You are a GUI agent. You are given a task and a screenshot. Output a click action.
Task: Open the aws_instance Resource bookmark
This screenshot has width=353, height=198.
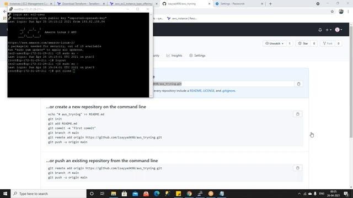click(182, 18)
